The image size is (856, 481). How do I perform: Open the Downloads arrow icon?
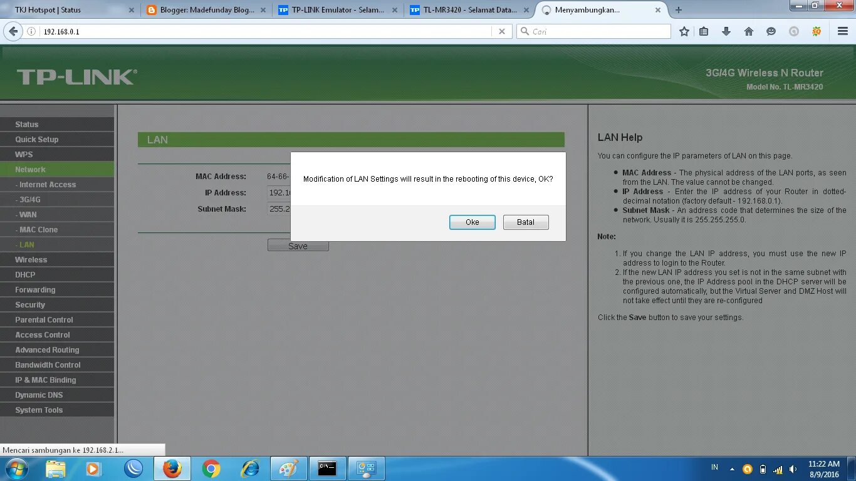pos(726,31)
